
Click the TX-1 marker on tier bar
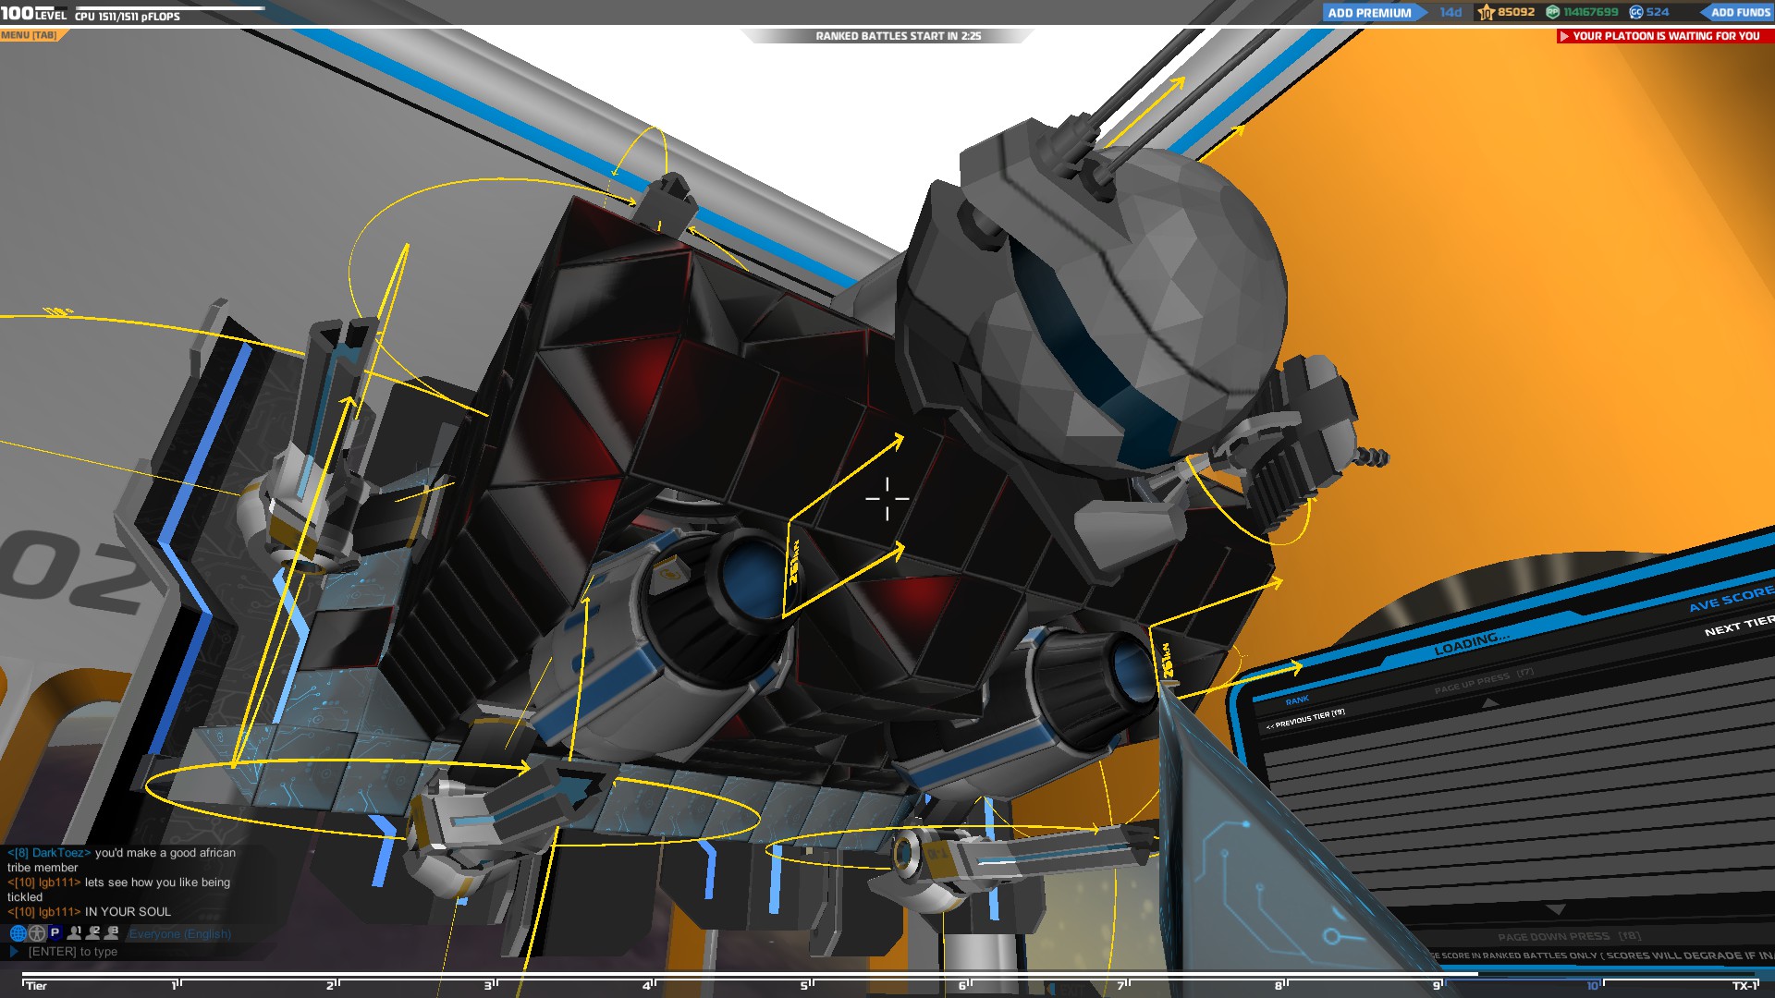coord(1744,986)
